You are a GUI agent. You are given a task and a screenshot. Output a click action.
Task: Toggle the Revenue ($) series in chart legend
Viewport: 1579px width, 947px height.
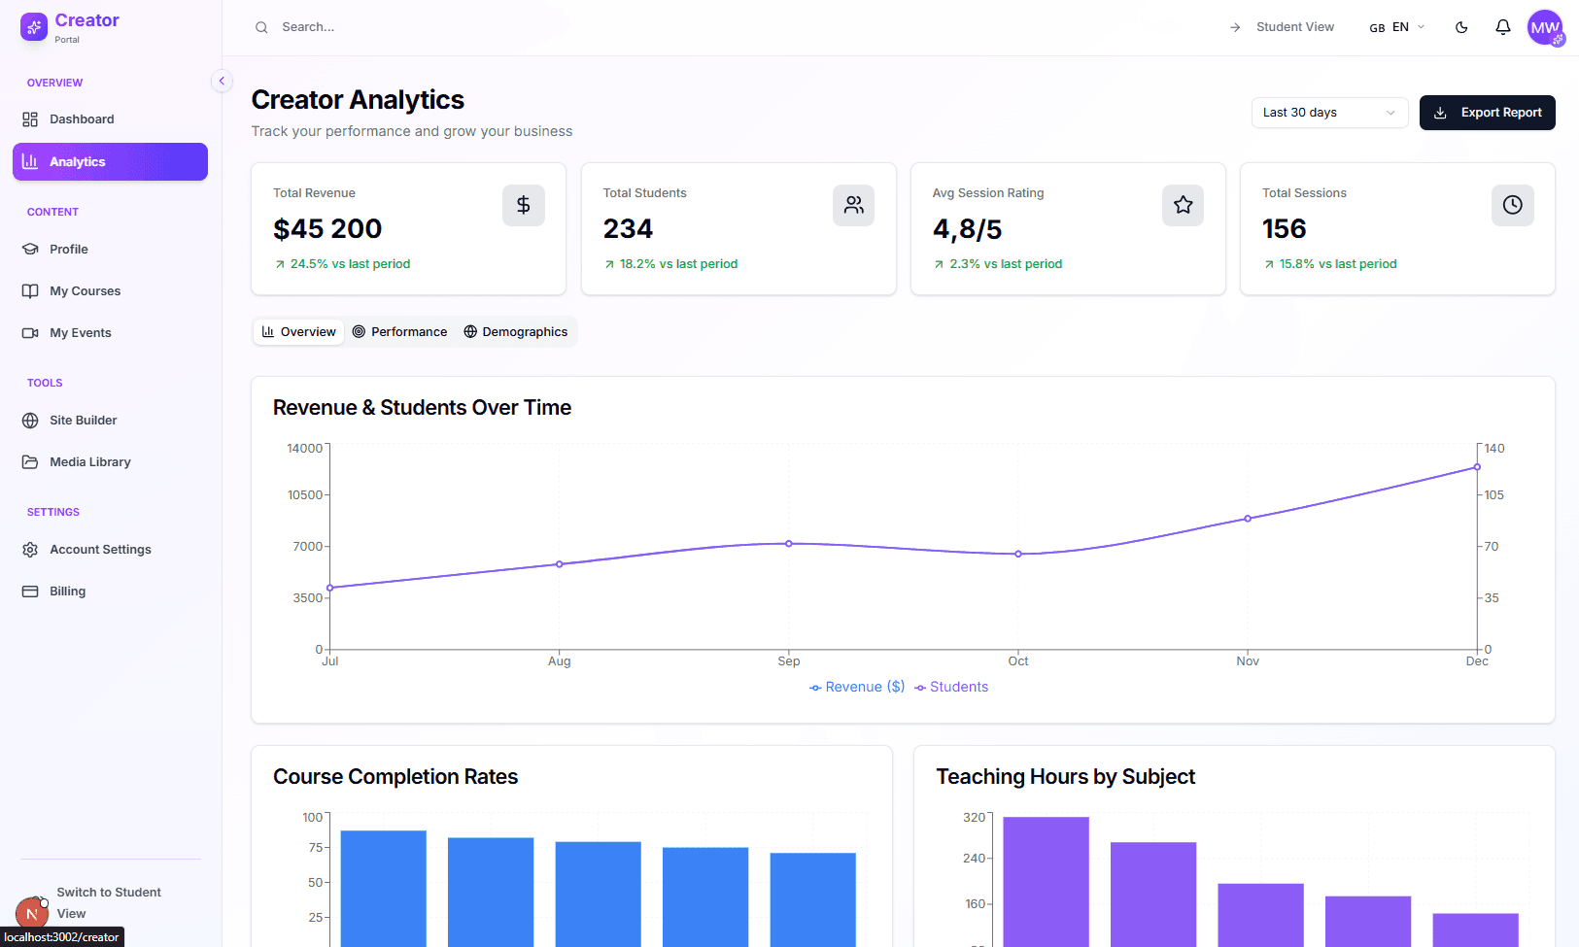click(x=857, y=687)
